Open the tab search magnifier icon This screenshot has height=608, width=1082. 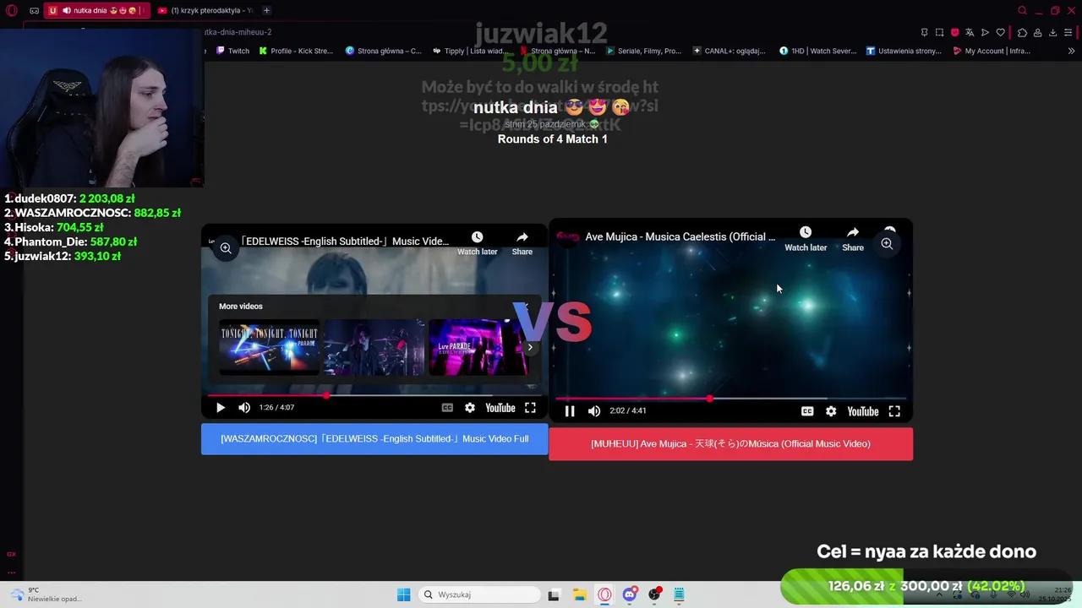click(1022, 10)
